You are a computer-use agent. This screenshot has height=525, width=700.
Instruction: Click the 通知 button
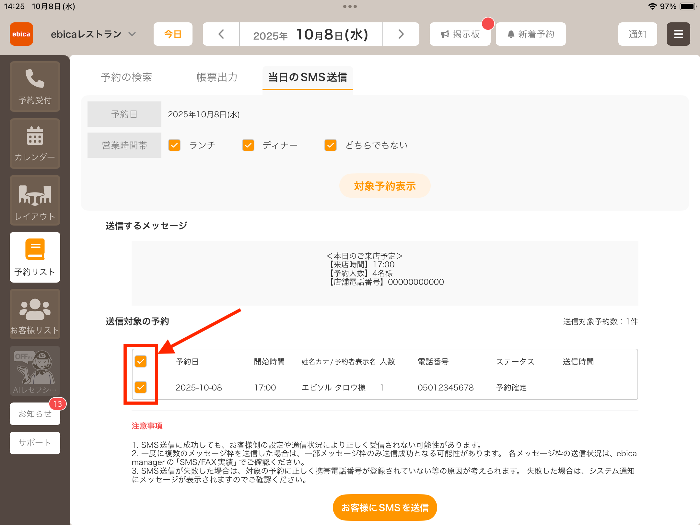pyautogui.click(x=638, y=34)
